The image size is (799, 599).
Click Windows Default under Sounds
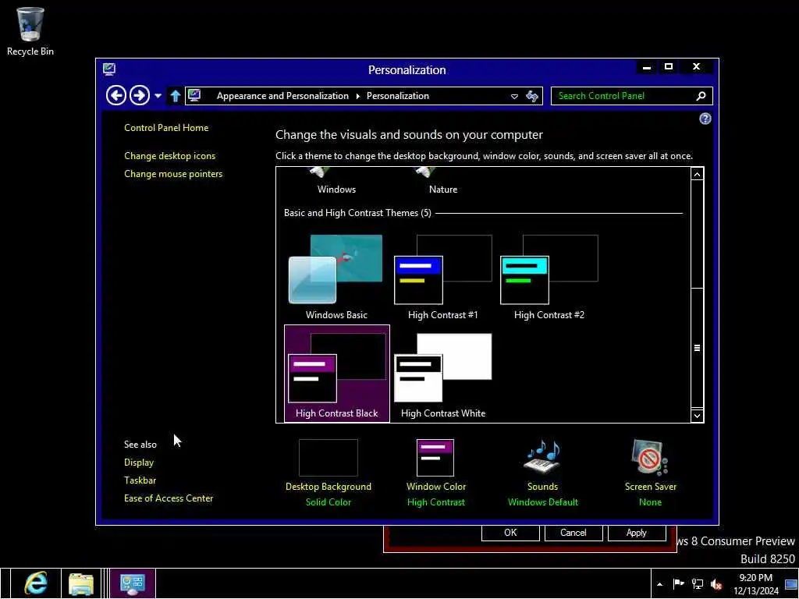pyautogui.click(x=543, y=502)
